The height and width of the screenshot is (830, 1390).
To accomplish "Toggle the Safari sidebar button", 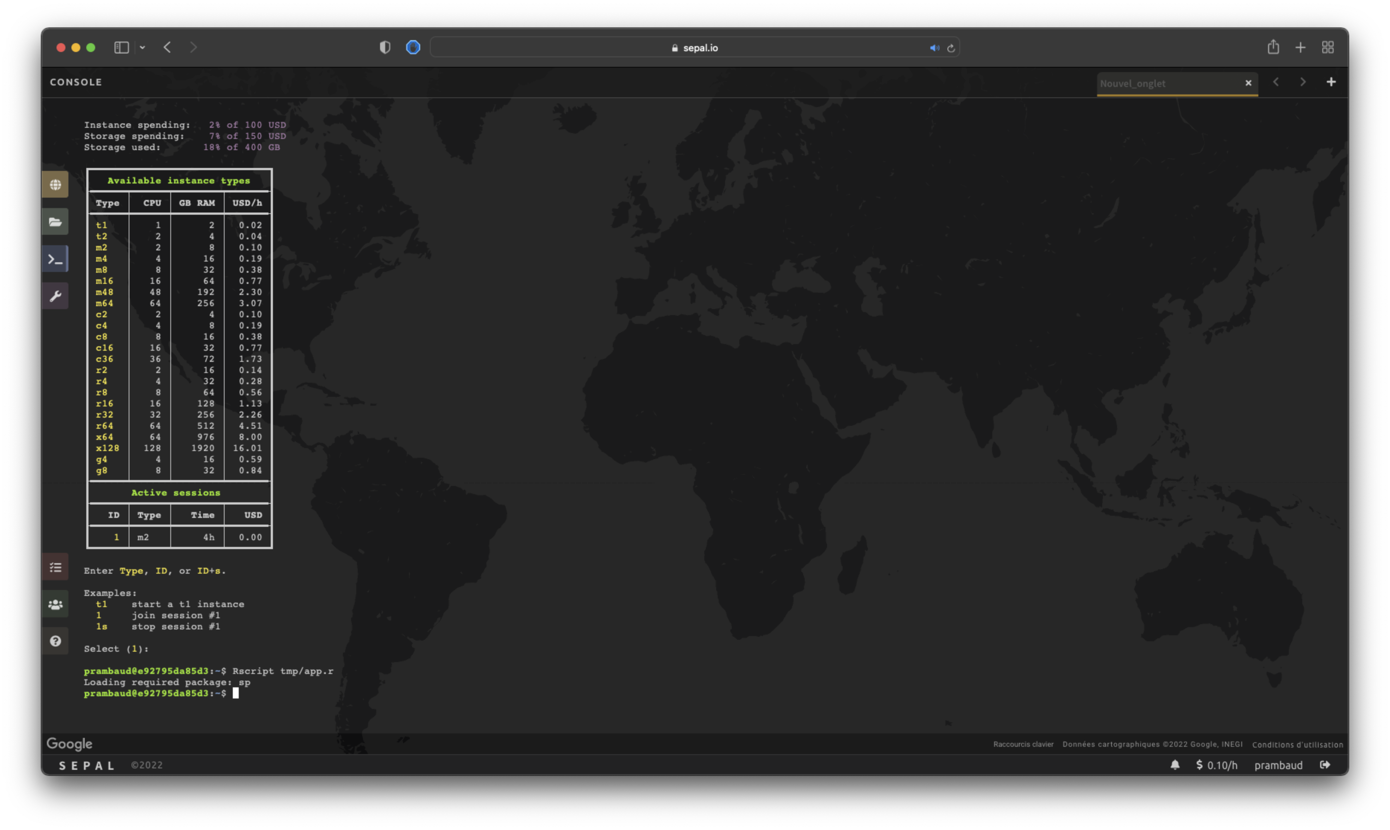I will (x=122, y=48).
